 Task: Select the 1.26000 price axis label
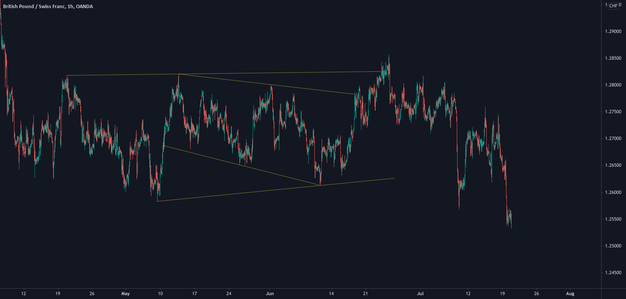(613, 192)
